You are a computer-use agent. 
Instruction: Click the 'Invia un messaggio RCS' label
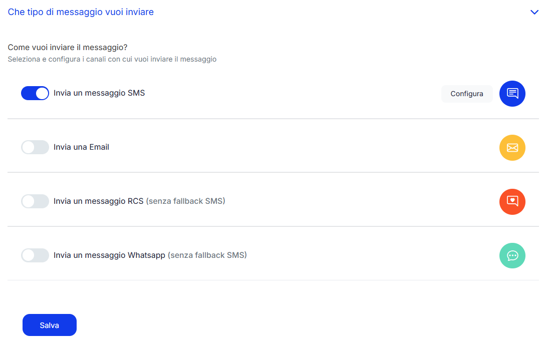[99, 201]
